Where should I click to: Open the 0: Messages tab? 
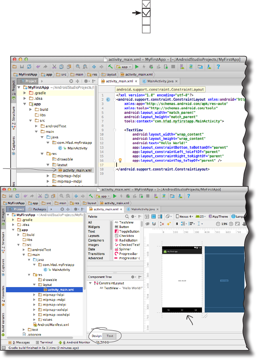click(x=19, y=342)
